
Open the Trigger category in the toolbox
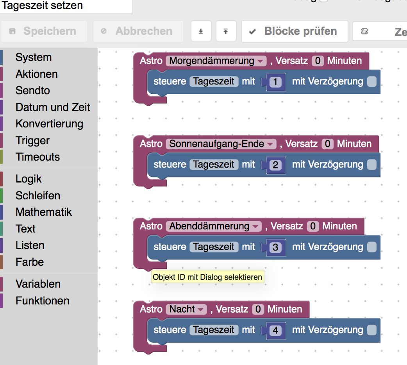tap(32, 141)
